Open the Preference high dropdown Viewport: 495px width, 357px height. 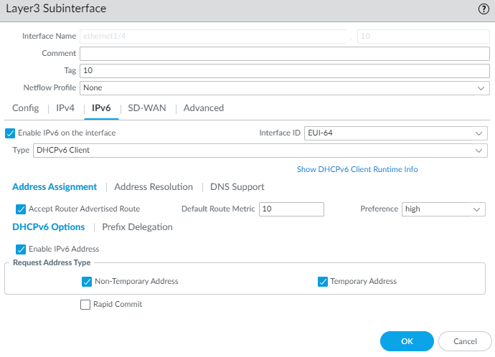coord(443,209)
